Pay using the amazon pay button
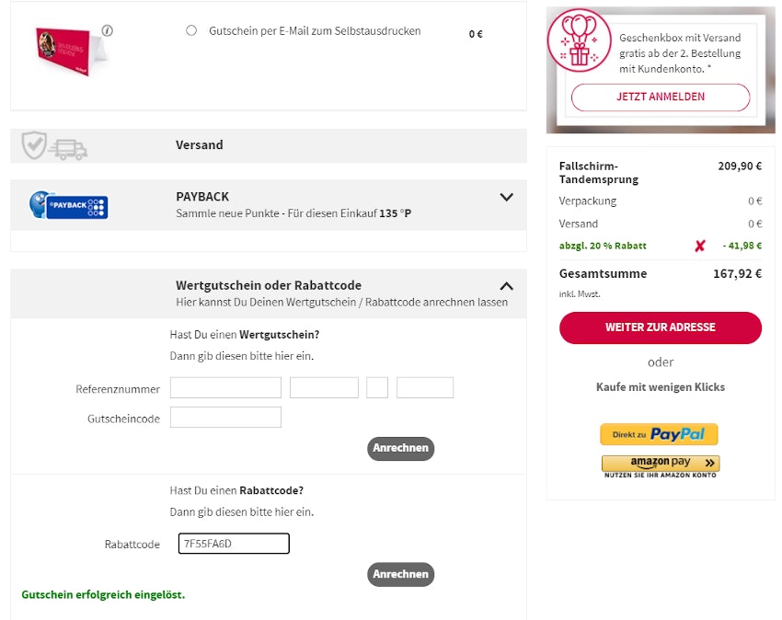This screenshot has width=782, height=620. tap(659, 463)
